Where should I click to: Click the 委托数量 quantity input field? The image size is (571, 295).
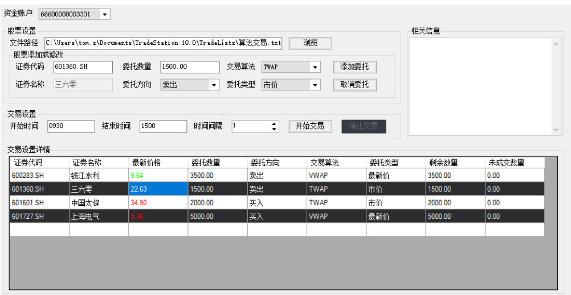pyautogui.click(x=190, y=67)
